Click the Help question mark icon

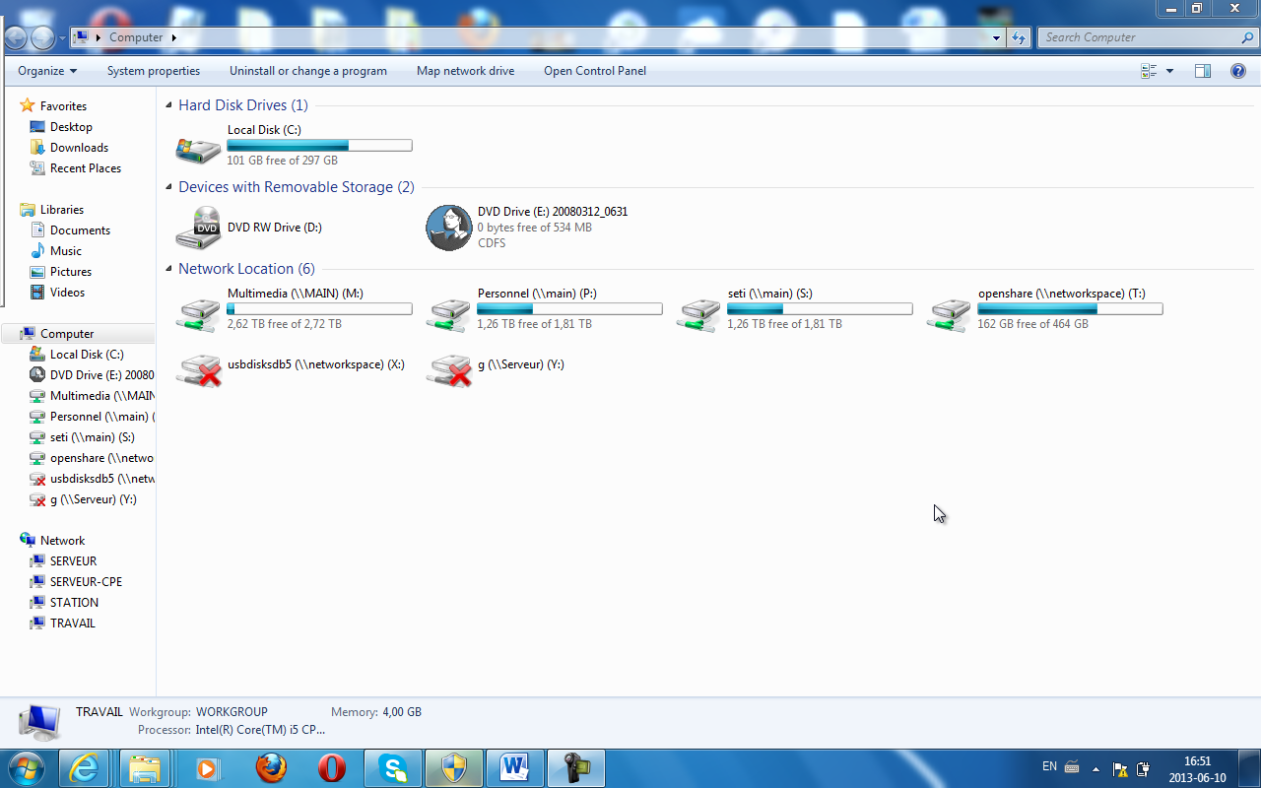coord(1238,71)
